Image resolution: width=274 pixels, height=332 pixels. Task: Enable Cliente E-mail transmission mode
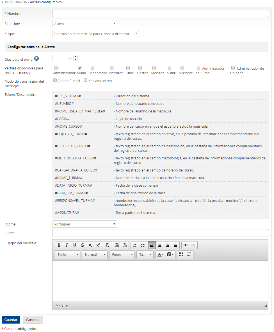(55, 80)
